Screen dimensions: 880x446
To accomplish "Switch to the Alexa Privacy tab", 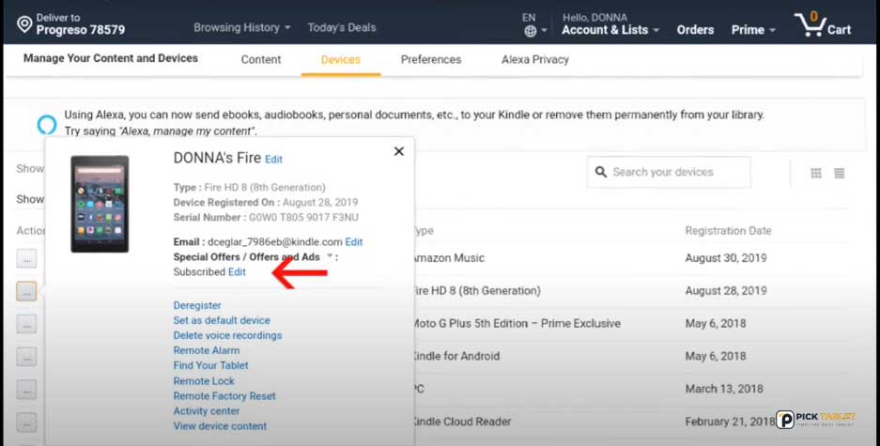I will [x=534, y=59].
